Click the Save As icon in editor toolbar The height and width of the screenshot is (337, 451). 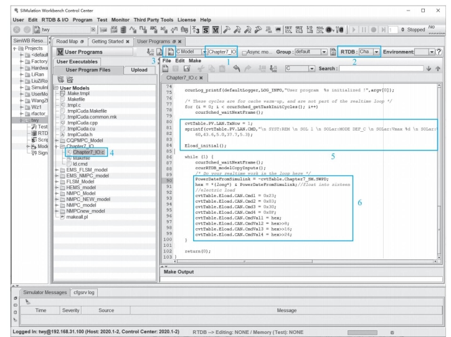(187, 68)
